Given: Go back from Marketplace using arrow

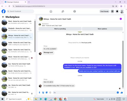Looking at the screenshot, I should pyautogui.click(x=3, y=17).
